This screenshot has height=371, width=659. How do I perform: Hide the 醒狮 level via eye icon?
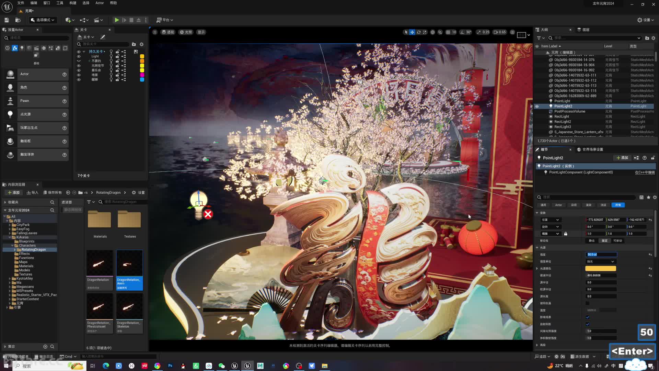[x=79, y=80]
